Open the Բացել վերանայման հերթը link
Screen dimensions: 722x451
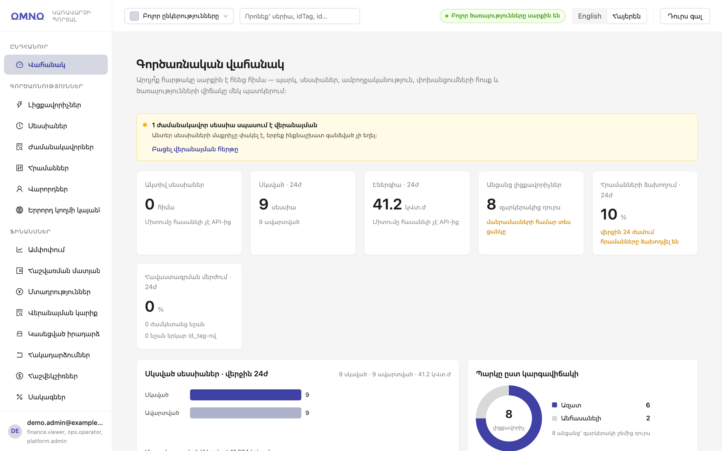pyautogui.click(x=195, y=149)
